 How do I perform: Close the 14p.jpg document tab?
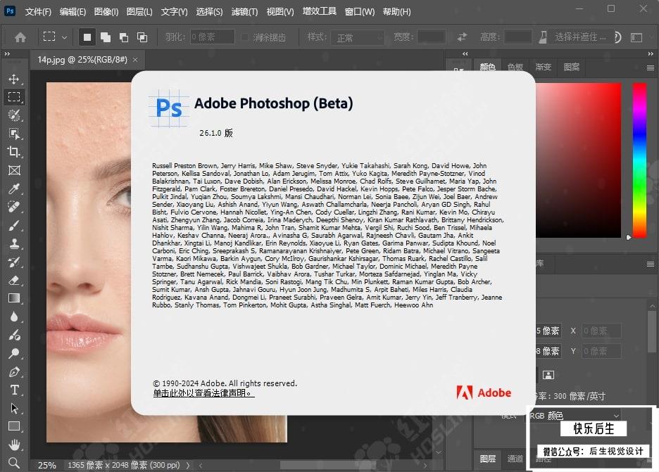(x=135, y=60)
